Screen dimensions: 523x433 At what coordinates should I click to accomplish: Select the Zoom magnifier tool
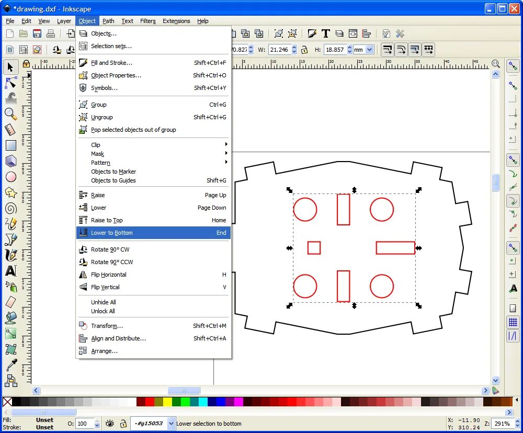tap(10, 114)
